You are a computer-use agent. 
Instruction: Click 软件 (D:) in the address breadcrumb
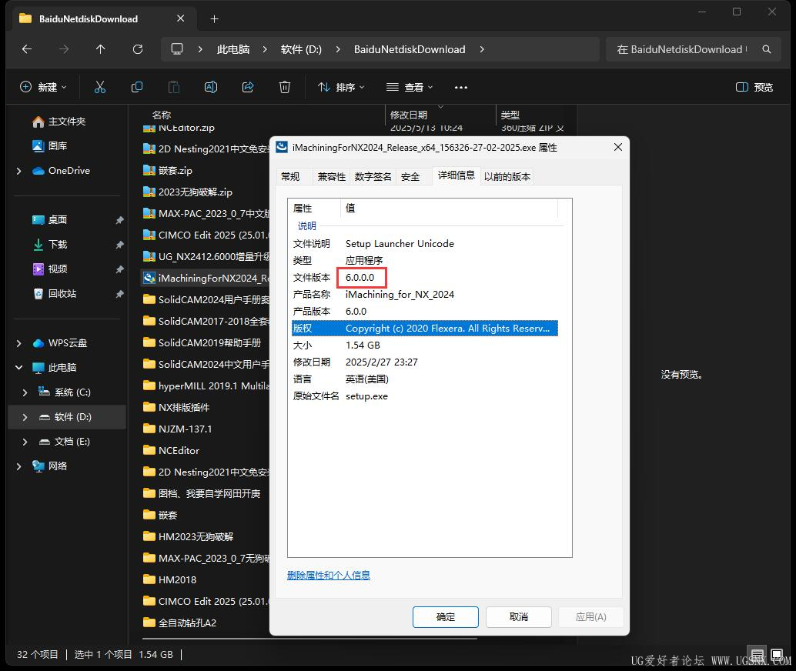(x=301, y=49)
